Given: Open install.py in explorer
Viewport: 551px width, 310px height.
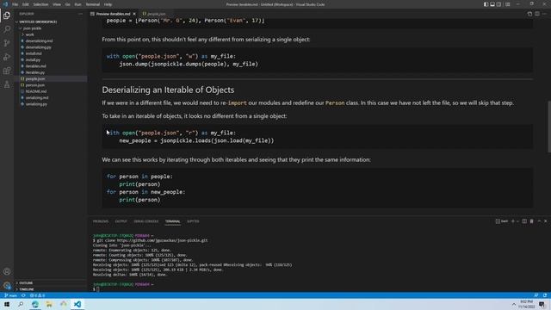Looking at the screenshot, I should click(33, 59).
